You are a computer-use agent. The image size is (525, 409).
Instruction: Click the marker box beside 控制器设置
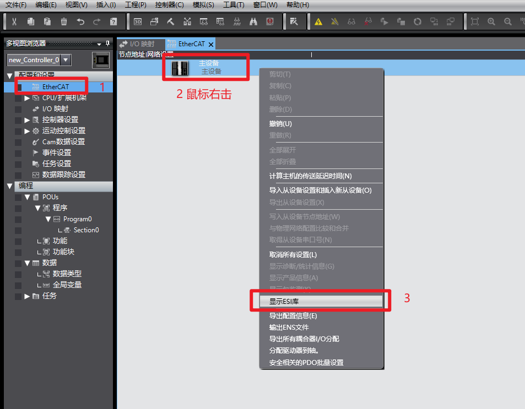[x=18, y=120]
